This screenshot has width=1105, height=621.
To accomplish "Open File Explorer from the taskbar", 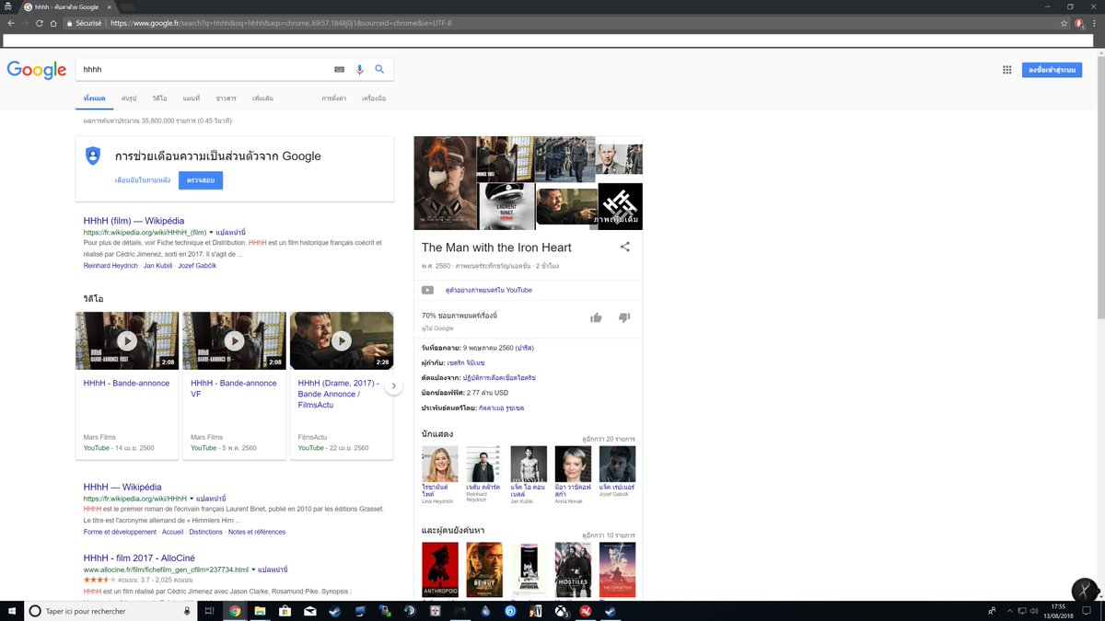I will (x=260, y=611).
